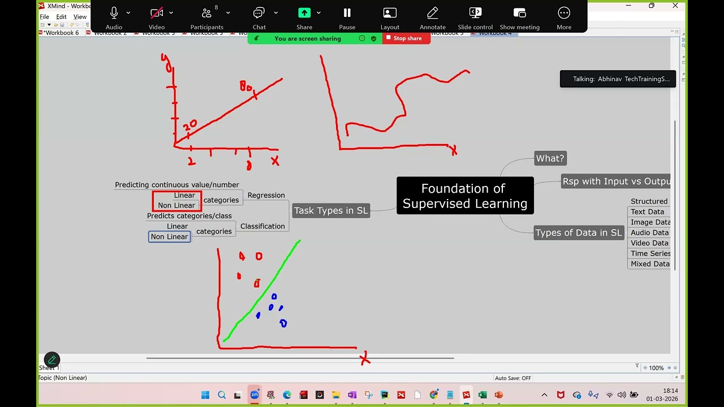Mute microphone via Zoom Audio icon
The height and width of the screenshot is (407, 724).
114,13
